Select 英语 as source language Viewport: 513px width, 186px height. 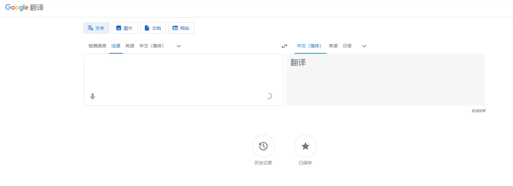coord(130,46)
